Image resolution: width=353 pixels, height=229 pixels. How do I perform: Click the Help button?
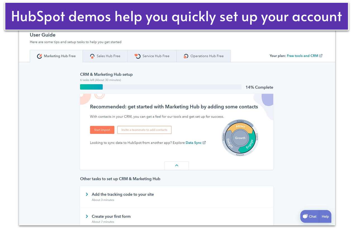point(325,216)
